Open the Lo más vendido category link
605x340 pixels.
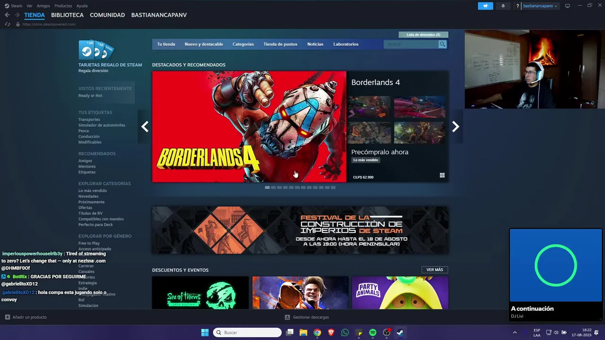93,191
